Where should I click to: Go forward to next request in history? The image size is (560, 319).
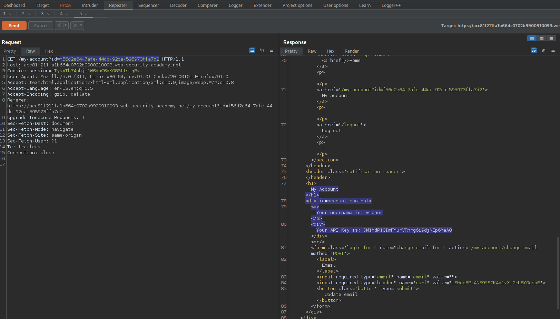[x=75, y=25]
